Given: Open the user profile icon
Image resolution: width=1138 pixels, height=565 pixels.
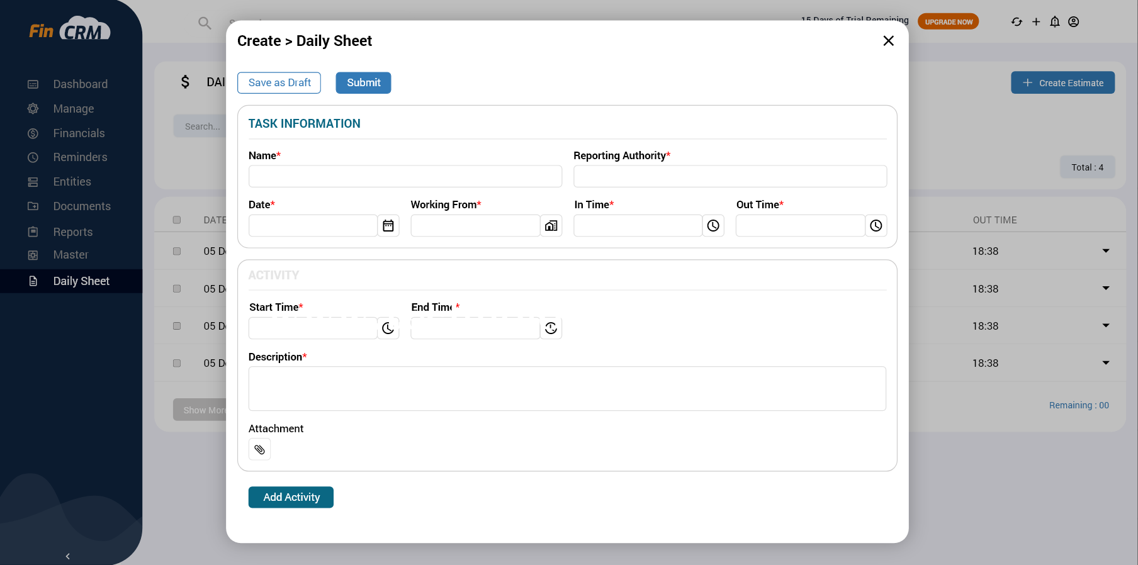Looking at the screenshot, I should pyautogui.click(x=1074, y=22).
